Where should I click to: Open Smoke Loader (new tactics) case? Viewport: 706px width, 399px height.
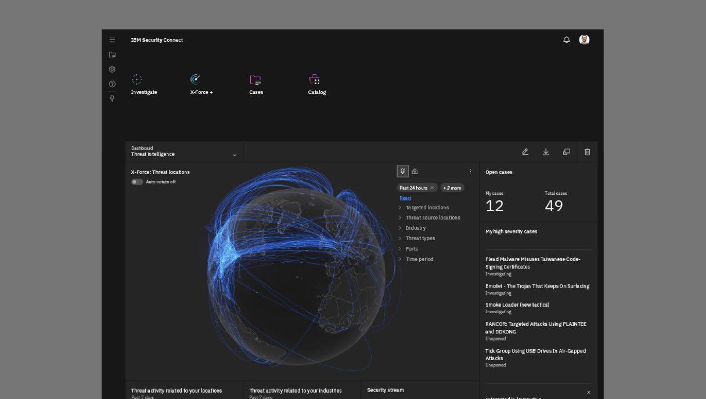click(517, 304)
